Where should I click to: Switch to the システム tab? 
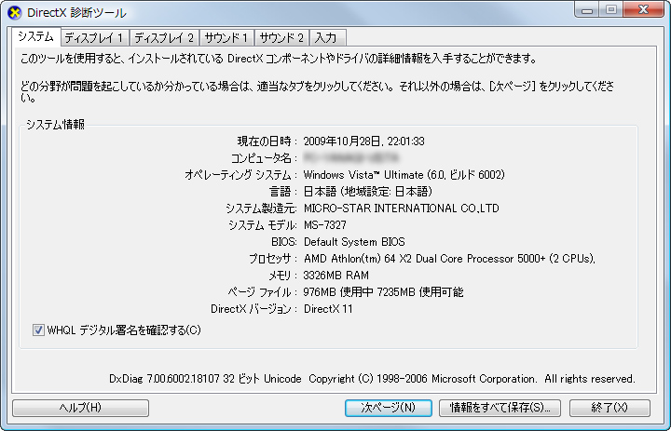point(35,37)
